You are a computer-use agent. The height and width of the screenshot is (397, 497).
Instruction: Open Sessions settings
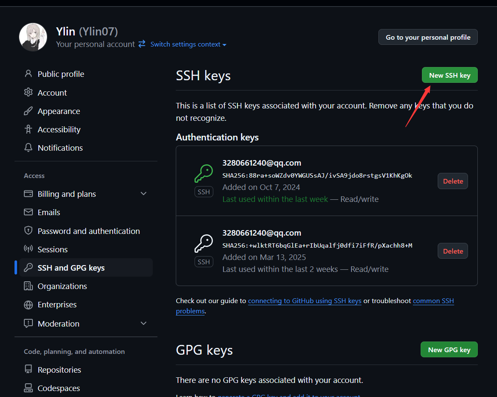[52, 250]
